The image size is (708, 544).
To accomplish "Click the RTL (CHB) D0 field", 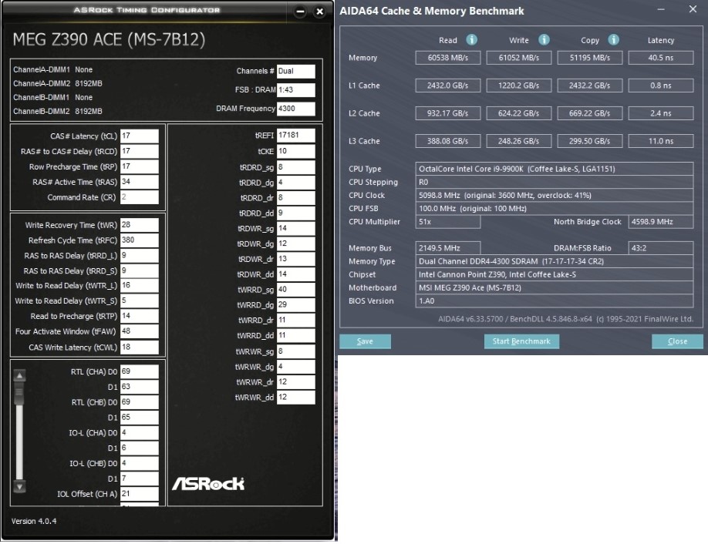I will coord(140,402).
